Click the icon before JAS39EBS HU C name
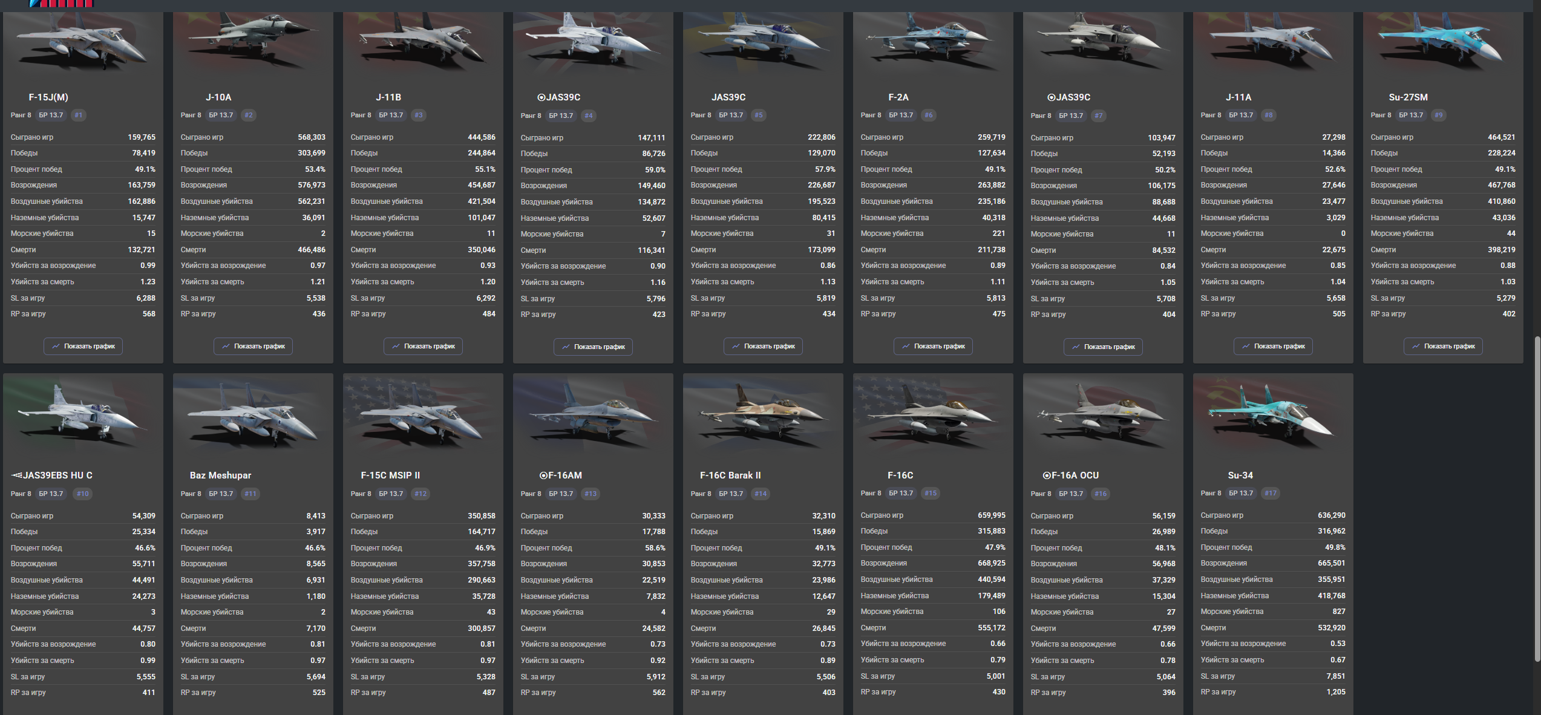The height and width of the screenshot is (715, 1541). tap(16, 475)
